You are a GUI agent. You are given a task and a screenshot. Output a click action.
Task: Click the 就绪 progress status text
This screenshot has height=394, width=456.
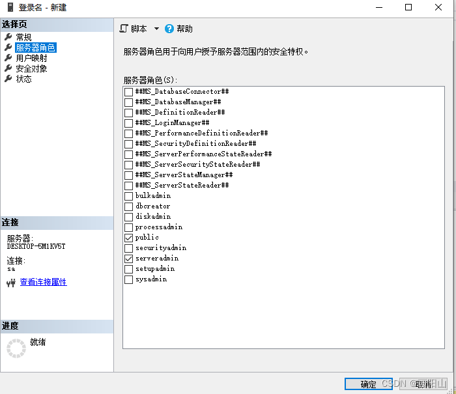(x=38, y=342)
